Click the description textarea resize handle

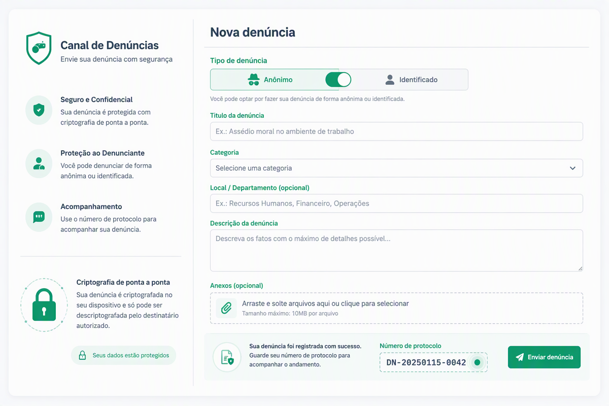pos(580,268)
